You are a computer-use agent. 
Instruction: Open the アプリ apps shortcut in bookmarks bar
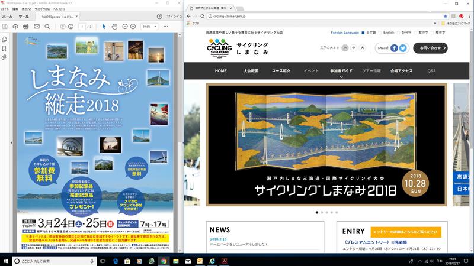coord(194,23)
